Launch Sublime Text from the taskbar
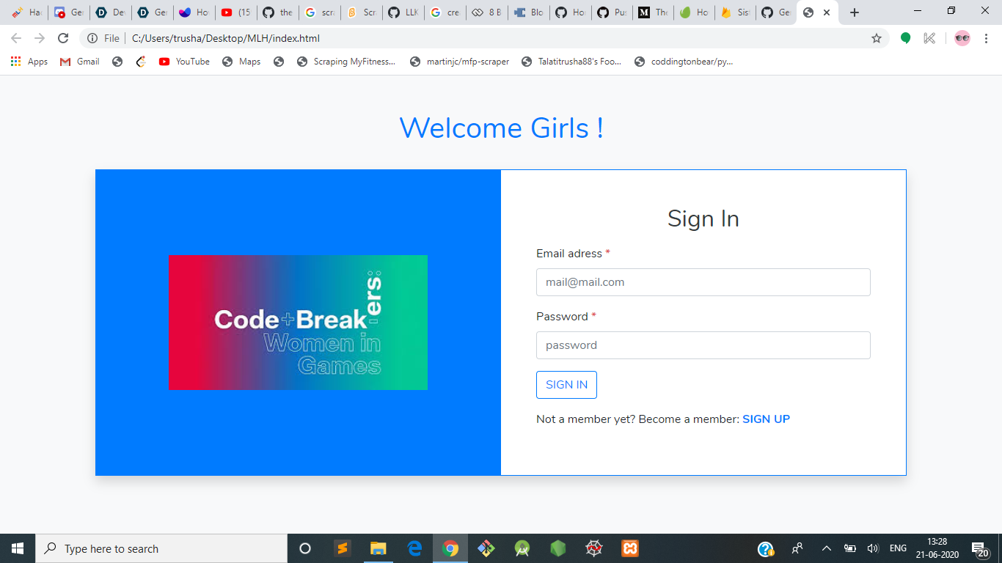This screenshot has height=563, width=1002. pos(342,548)
